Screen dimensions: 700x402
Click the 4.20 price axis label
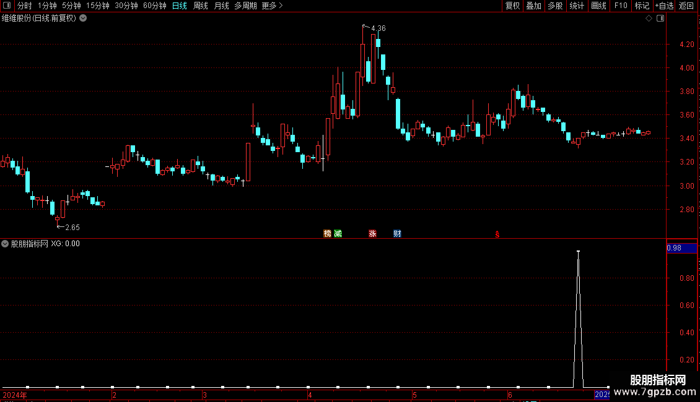(686, 45)
